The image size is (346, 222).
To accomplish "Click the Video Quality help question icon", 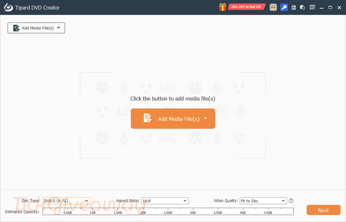I will pos(291,201).
